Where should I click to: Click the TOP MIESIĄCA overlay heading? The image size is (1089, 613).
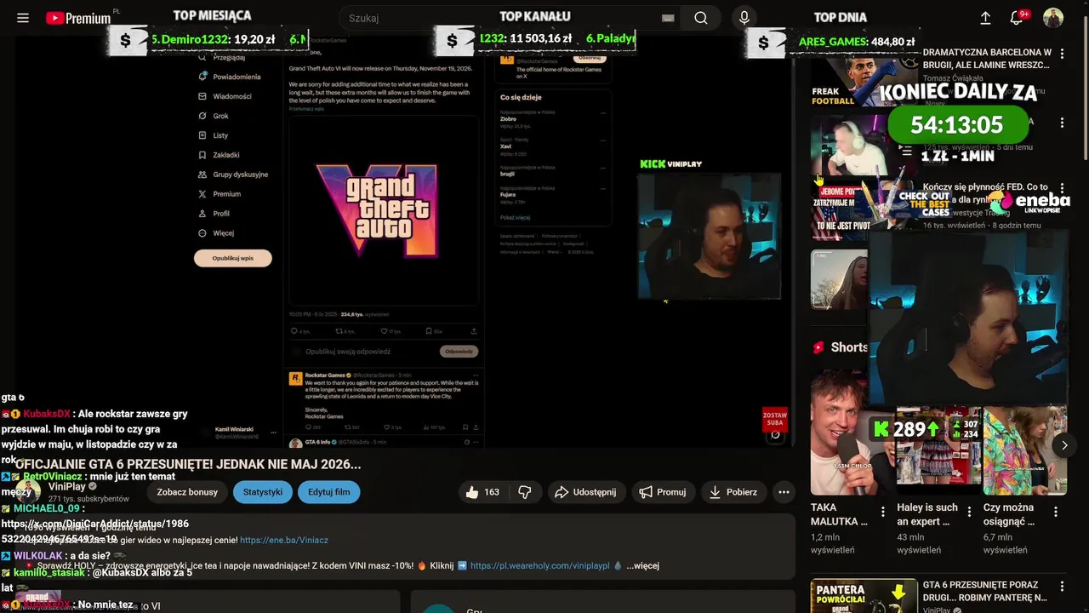pos(212,15)
